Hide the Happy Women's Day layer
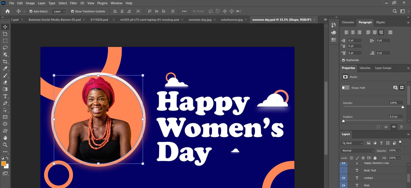 pyautogui.click(x=343, y=163)
